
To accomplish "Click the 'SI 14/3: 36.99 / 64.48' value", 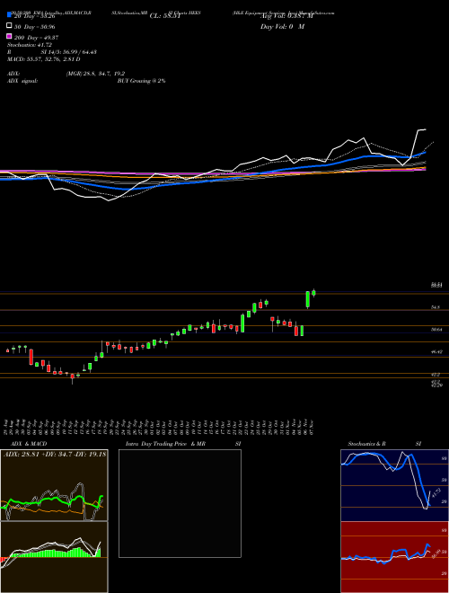I will pos(69,52).
